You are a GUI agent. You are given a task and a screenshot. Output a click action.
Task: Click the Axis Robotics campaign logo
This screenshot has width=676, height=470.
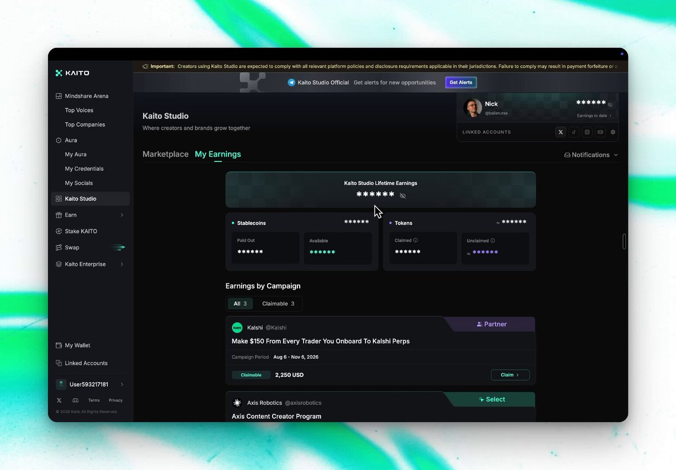pos(237,403)
